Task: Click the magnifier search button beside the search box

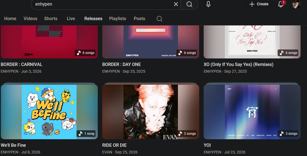Action: click(189, 4)
